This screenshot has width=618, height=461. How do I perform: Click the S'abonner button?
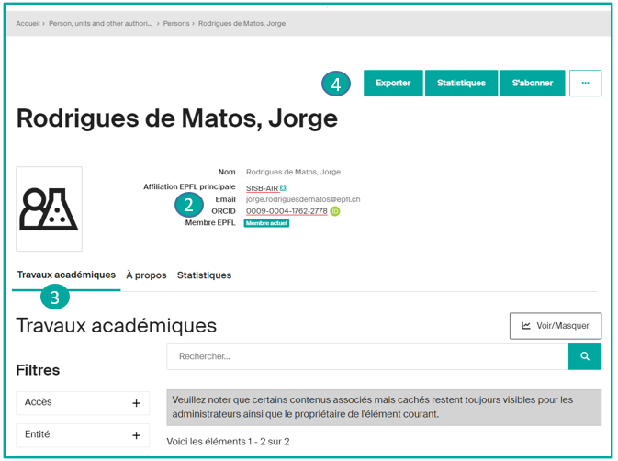click(533, 83)
